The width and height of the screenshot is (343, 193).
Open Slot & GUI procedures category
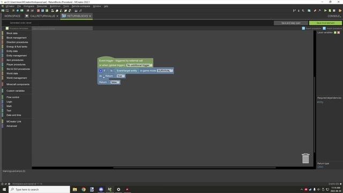(x=18, y=69)
